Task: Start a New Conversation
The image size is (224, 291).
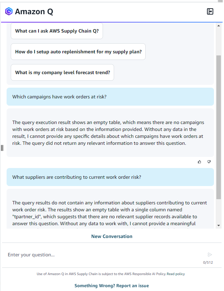Action: [112, 236]
